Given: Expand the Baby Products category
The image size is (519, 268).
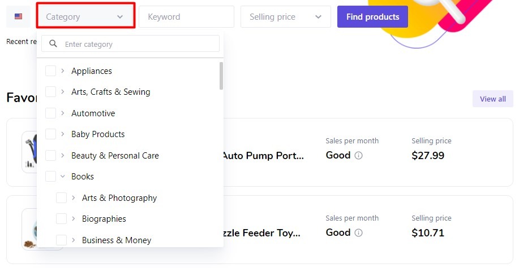Looking at the screenshot, I should [63, 134].
